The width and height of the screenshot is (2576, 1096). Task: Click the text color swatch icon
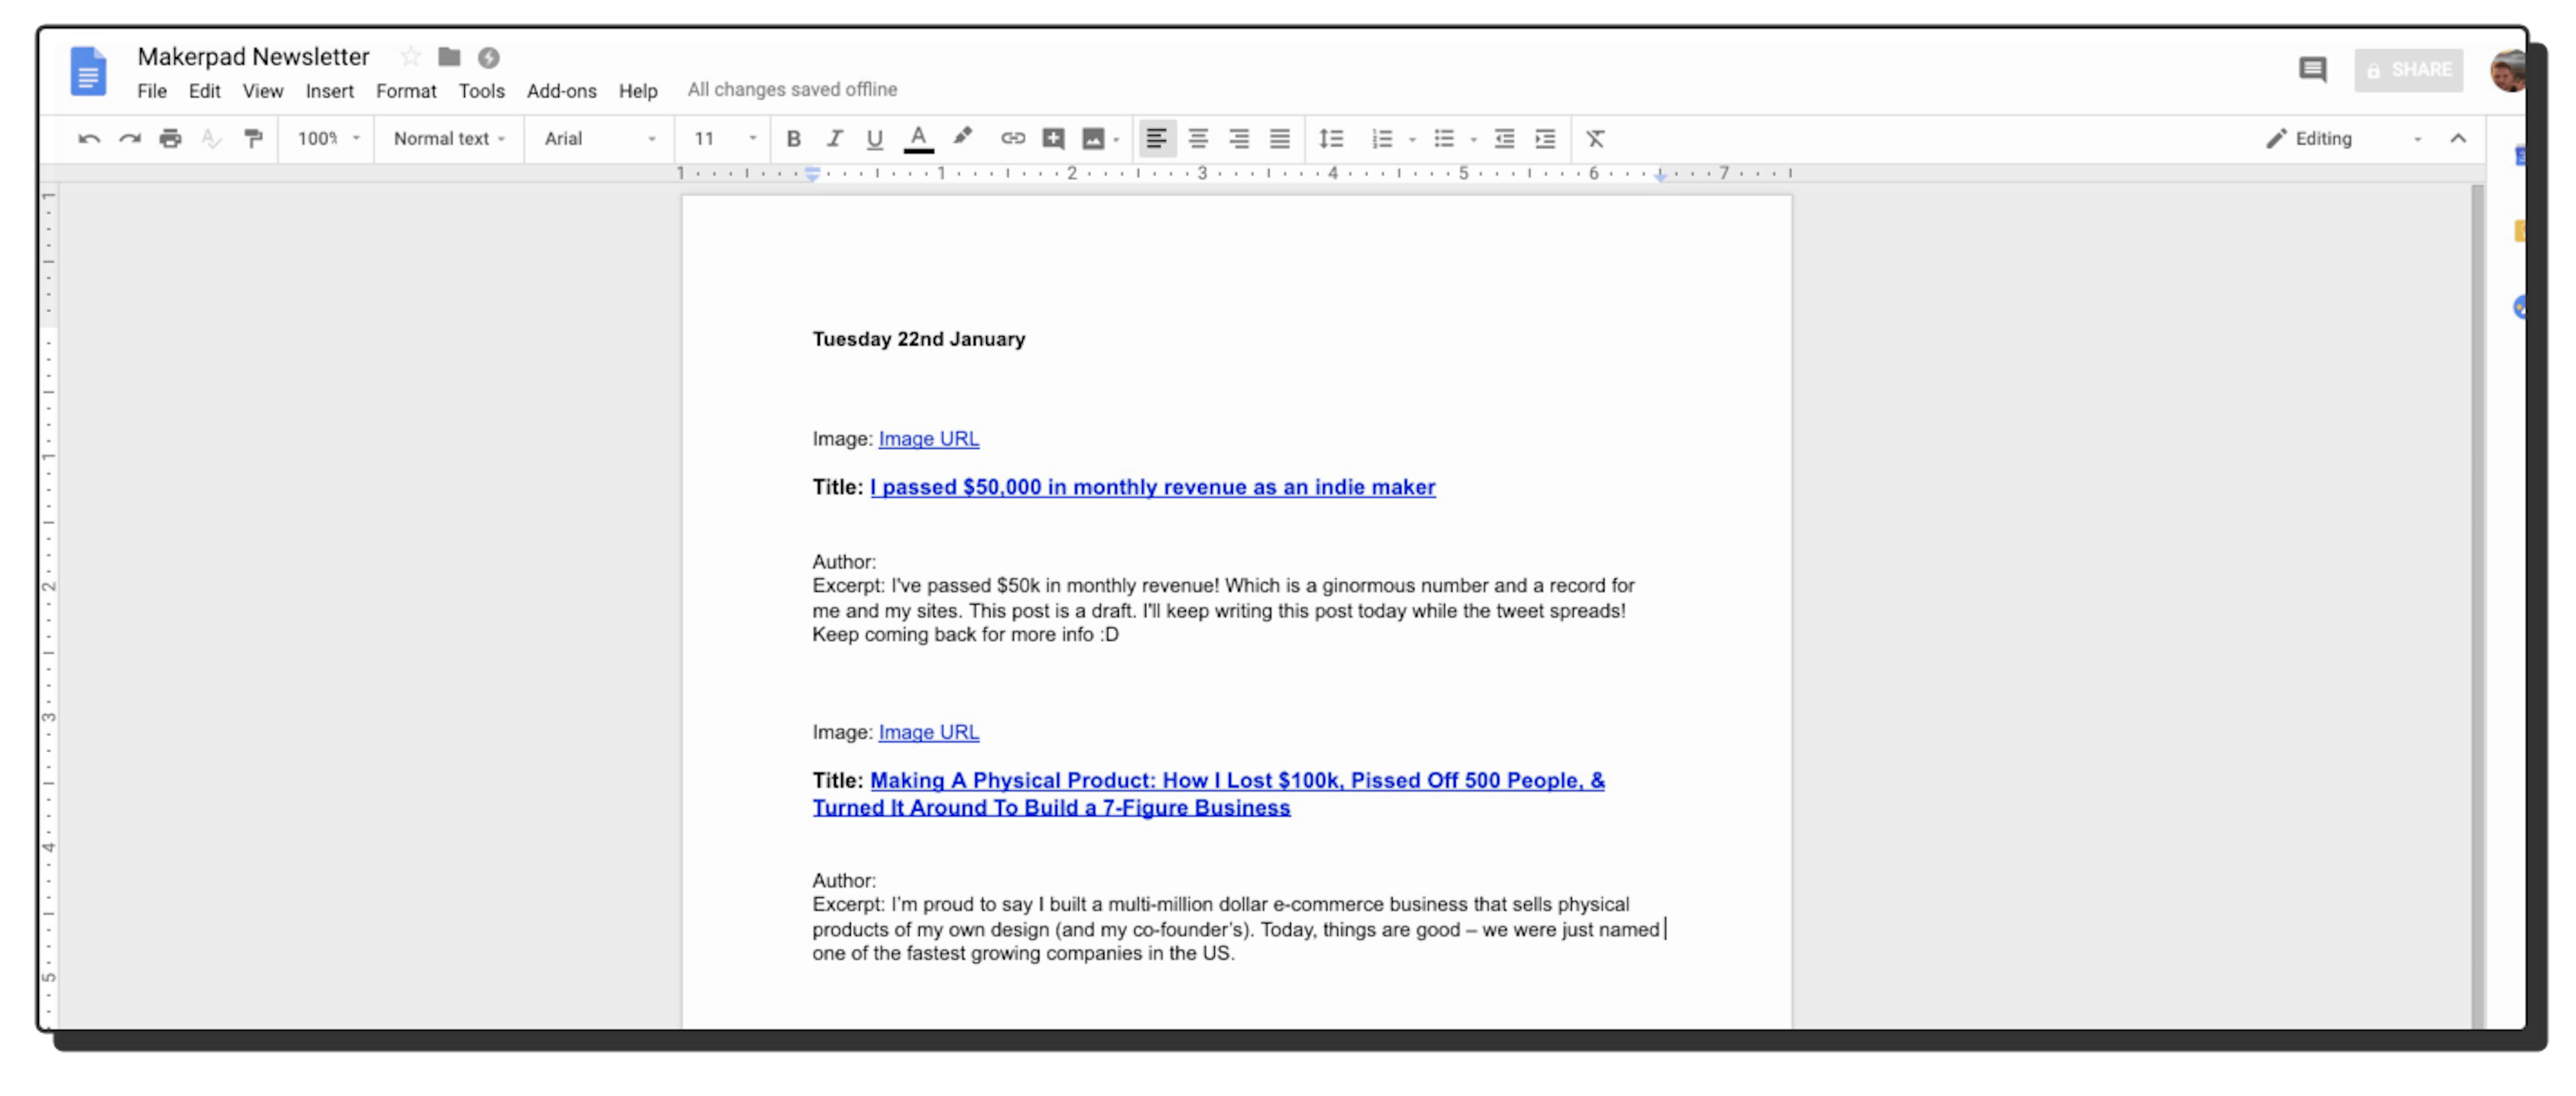tap(919, 139)
